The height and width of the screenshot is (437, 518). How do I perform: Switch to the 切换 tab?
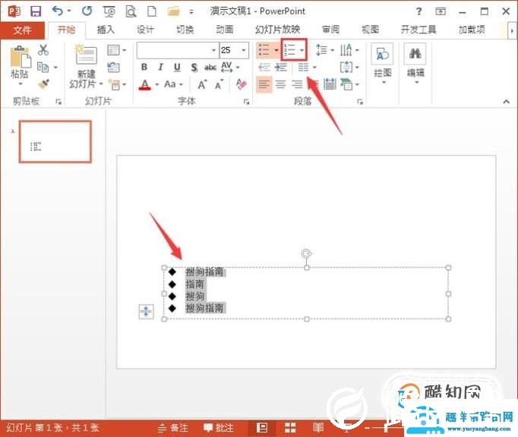click(x=185, y=30)
